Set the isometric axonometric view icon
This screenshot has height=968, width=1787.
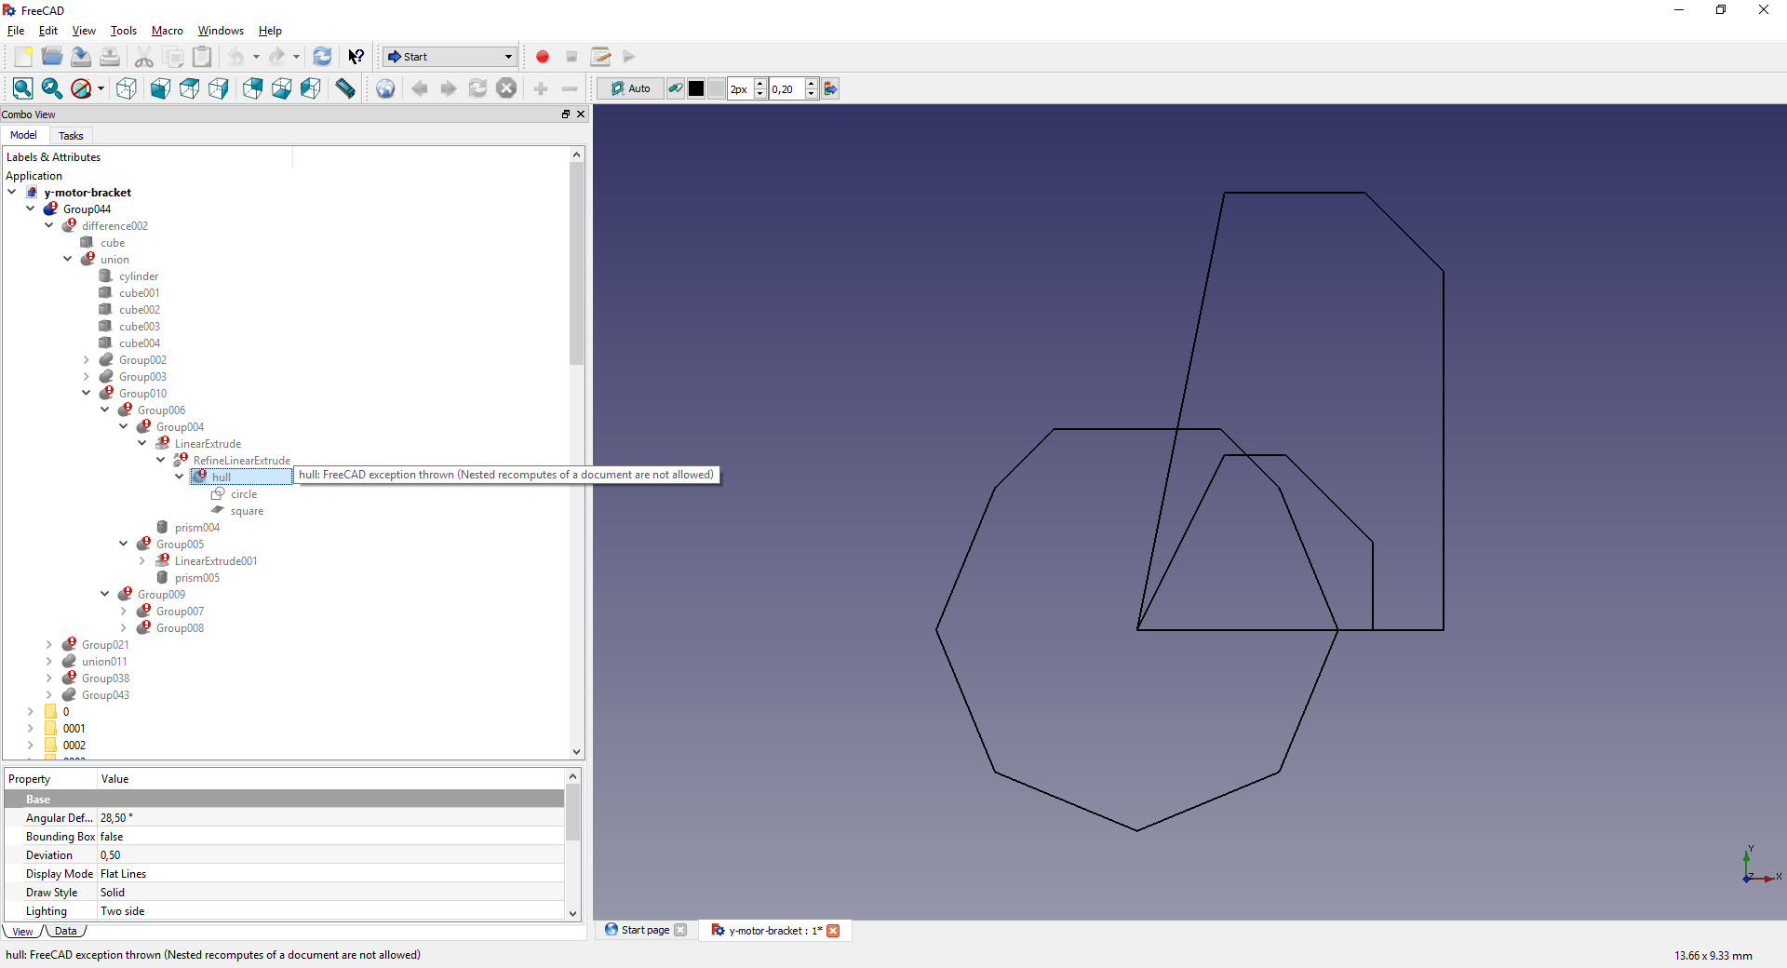point(127,88)
